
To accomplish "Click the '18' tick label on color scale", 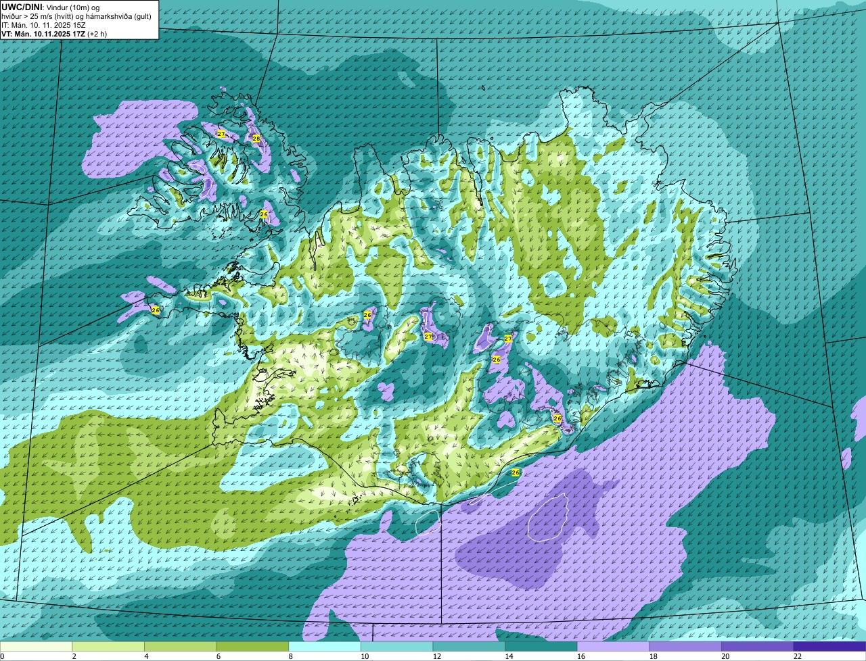I will coord(654,656).
